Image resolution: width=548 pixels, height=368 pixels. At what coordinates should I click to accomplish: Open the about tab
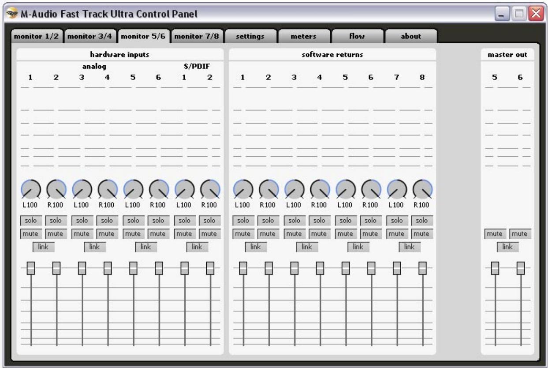pyautogui.click(x=410, y=37)
